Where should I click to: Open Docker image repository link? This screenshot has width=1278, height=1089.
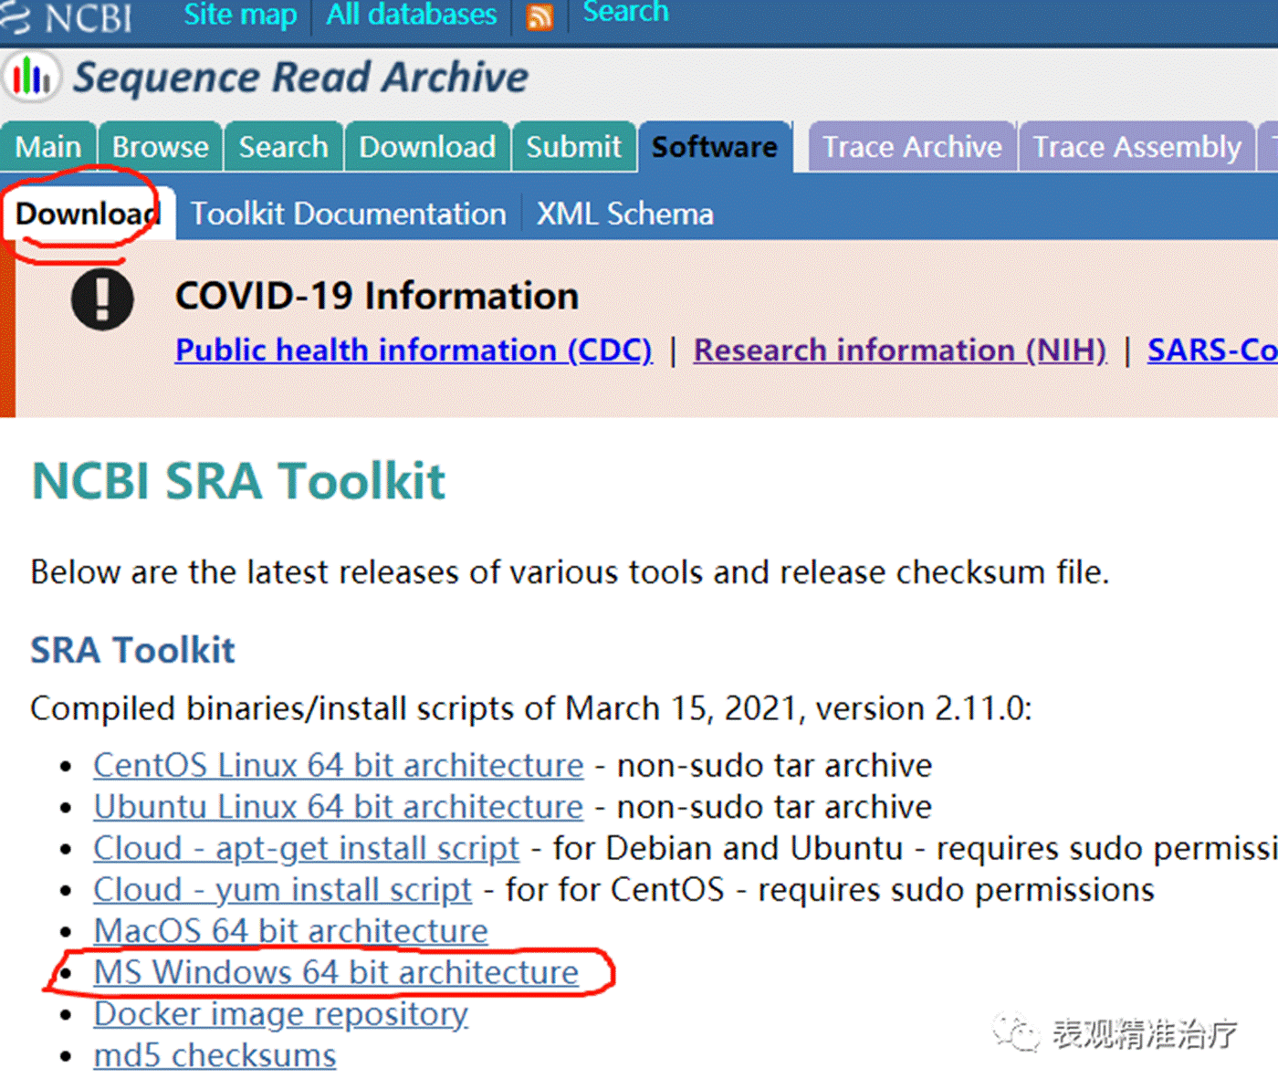click(280, 1014)
